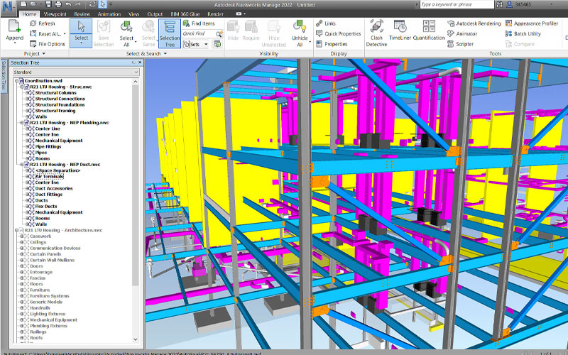Expand the Project panel dropdown arrow

(x=44, y=54)
